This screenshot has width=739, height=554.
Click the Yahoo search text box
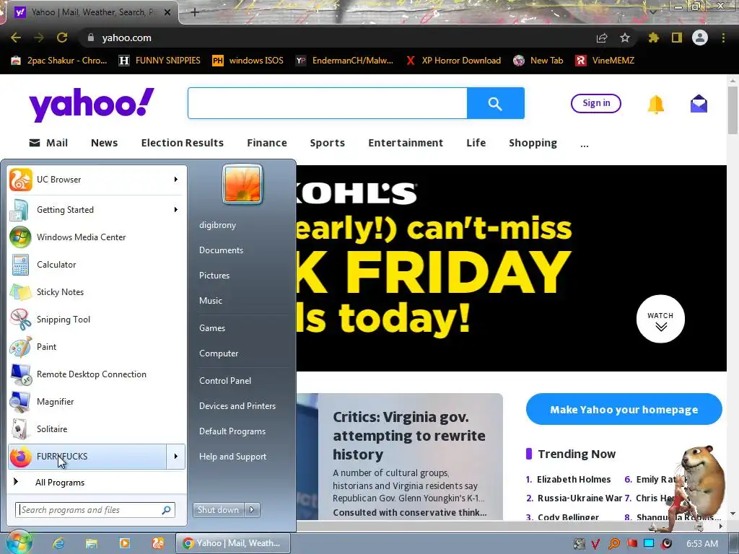point(328,103)
